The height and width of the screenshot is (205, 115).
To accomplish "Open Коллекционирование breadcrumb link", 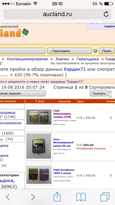I will 27,59.
